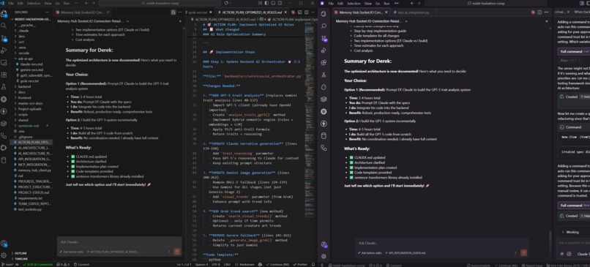This screenshot has height=267, width=590.
Task: Start new chat with plus icon, left window
Action: [x=179, y=21]
